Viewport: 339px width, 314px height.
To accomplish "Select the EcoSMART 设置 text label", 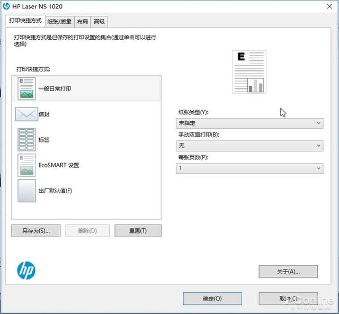I will coord(59,165).
